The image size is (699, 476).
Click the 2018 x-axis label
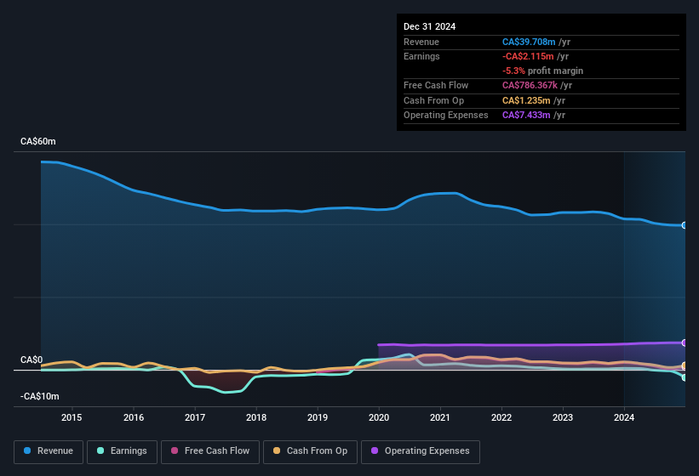(256, 417)
